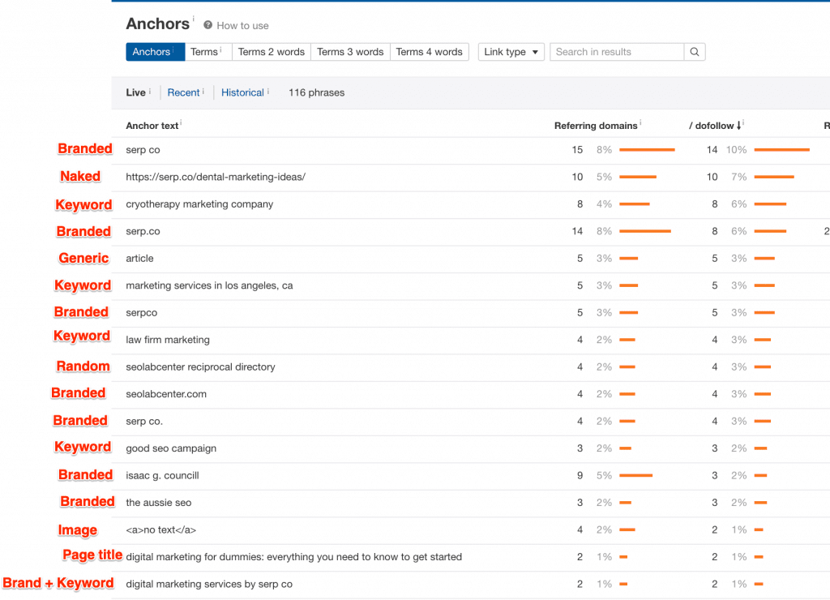Click the '<a>no text</a>' anchor row
Screen dimensions: 830x600
point(161,529)
